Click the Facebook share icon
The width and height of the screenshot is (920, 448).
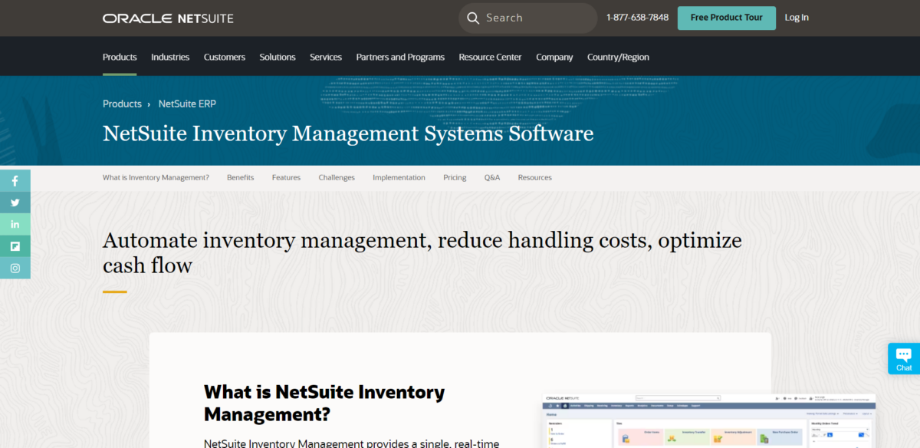(x=15, y=181)
